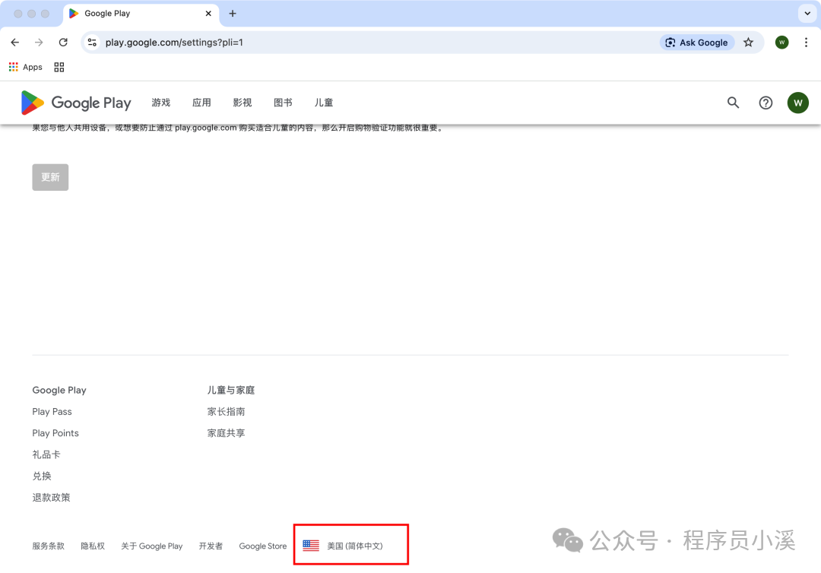Open a new tab with plus button
The image size is (821, 573).
233,14
